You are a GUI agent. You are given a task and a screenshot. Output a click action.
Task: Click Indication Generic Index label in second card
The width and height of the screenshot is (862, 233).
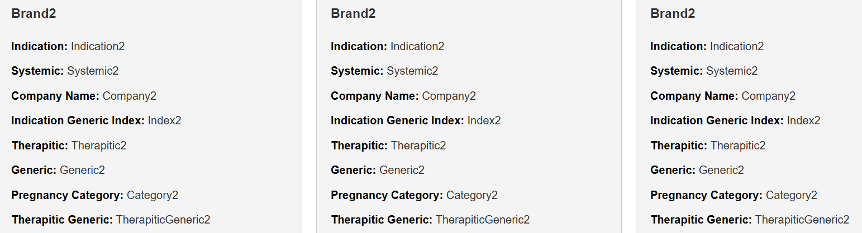pyautogui.click(x=397, y=120)
